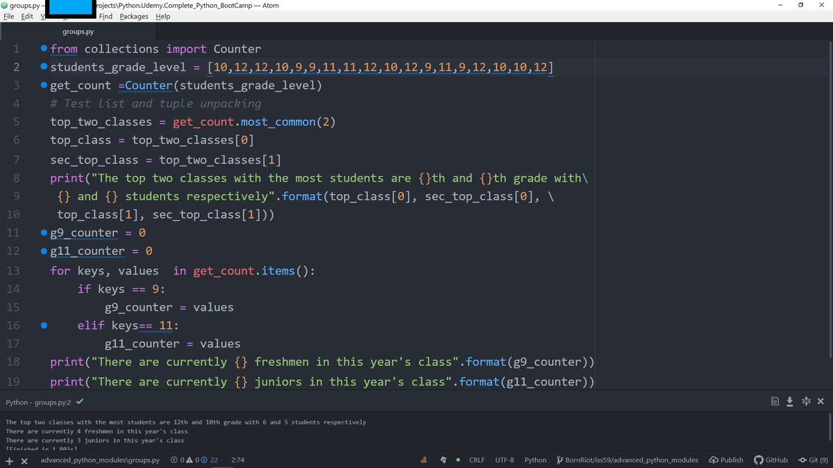Click output line about top two classes
833x468 pixels.
[x=186, y=422]
